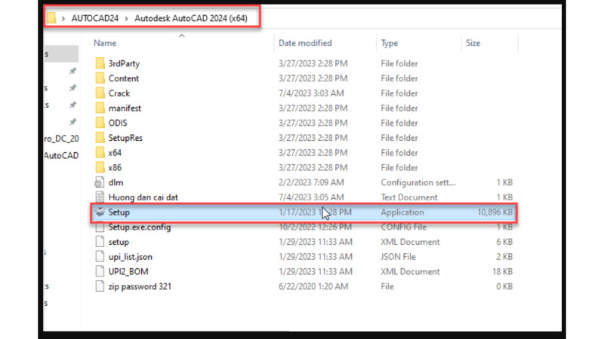Open the 3rdParty folder icon
Viewport: 604px width, 339px height.
click(100, 63)
